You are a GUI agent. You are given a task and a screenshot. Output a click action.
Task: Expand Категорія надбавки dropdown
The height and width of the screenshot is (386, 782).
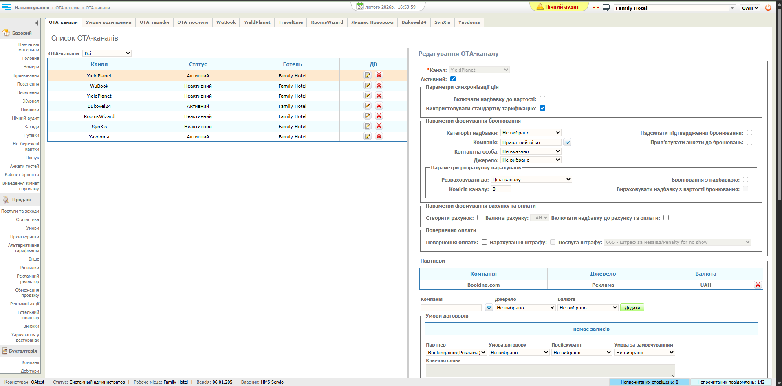pyautogui.click(x=531, y=133)
